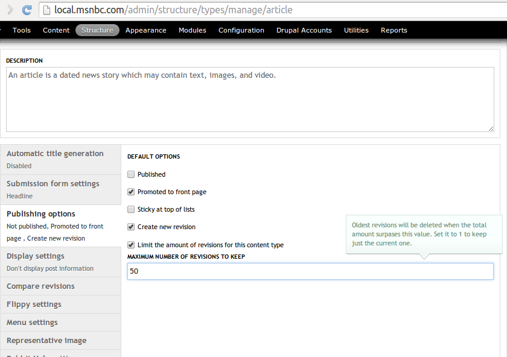Switch to Submission form settings tab
The height and width of the screenshot is (357, 507).
tap(53, 184)
